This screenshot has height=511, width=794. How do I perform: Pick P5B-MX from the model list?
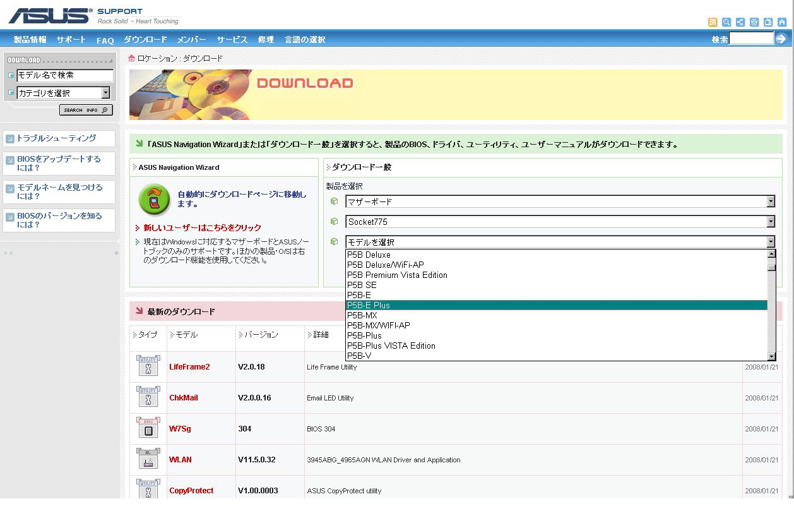557,315
